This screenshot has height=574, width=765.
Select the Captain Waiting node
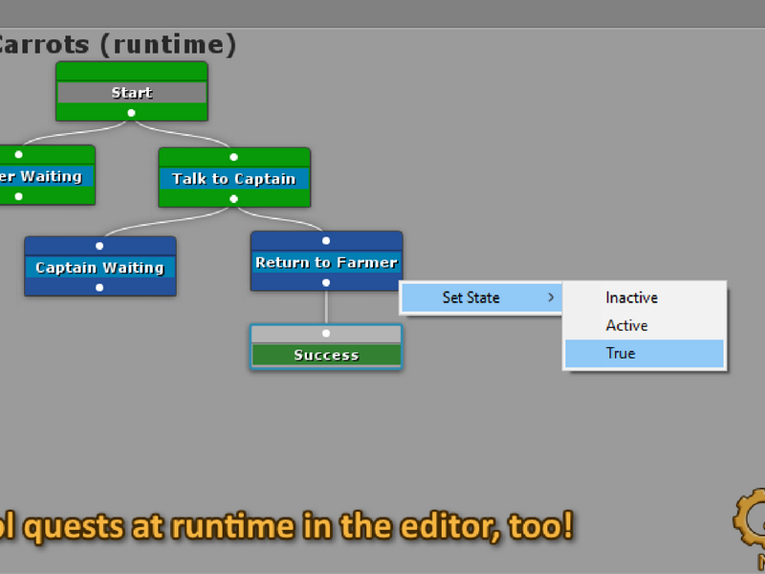point(100,267)
